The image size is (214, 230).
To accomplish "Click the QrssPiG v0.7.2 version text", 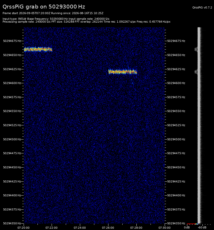I will [x=202, y=7].
